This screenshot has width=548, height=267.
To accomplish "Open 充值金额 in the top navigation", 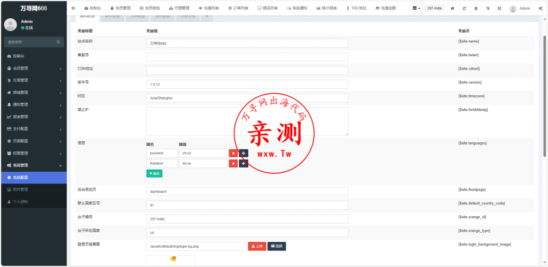I will [x=386, y=9].
